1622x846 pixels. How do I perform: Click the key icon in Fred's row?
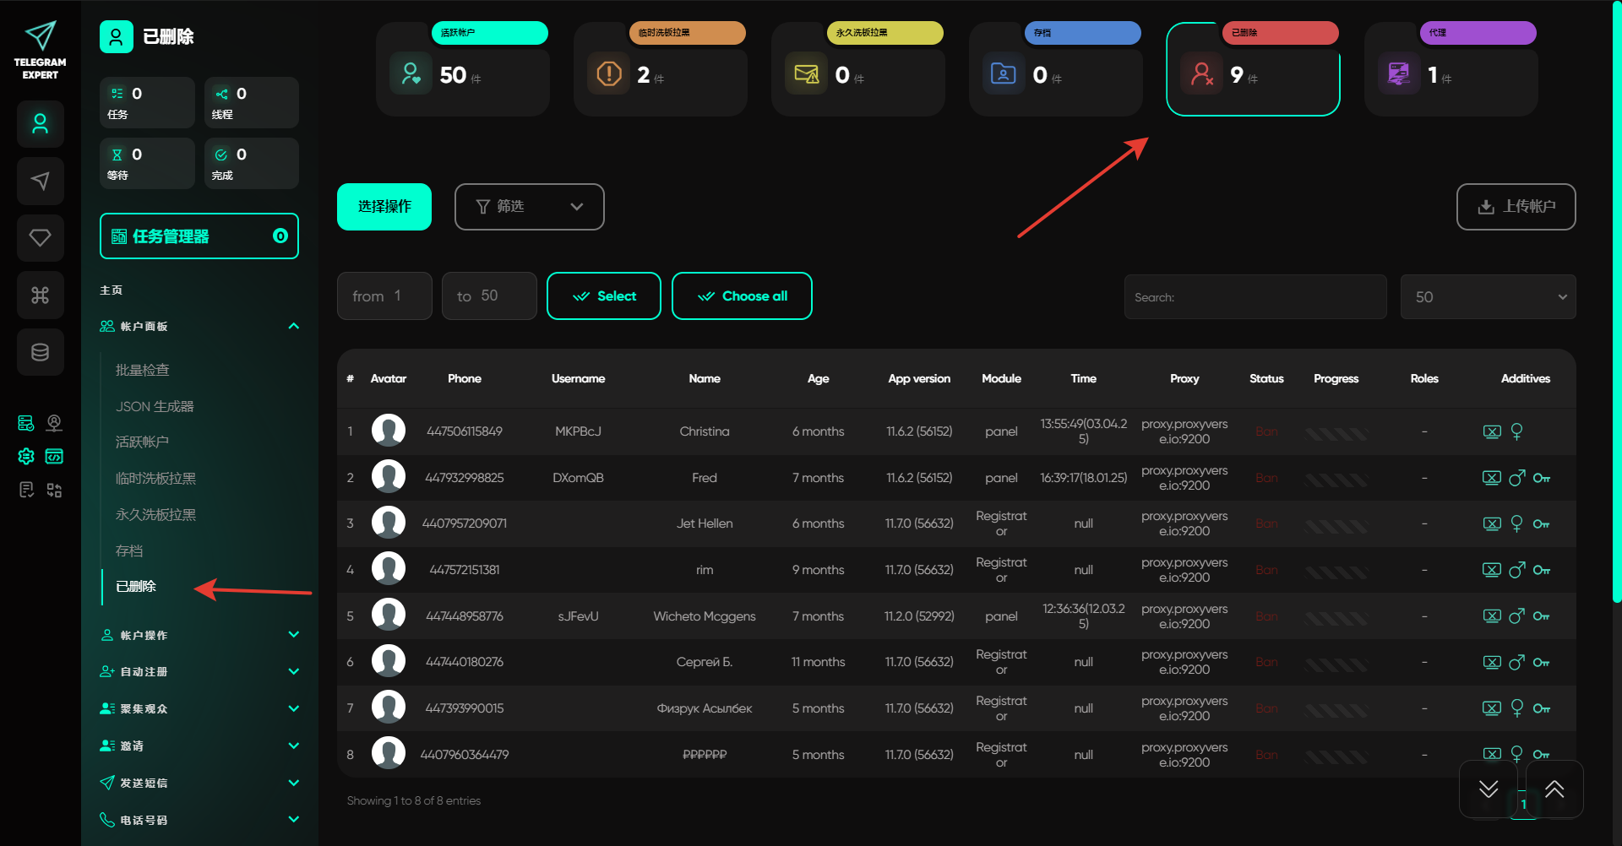[x=1542, y=478]
